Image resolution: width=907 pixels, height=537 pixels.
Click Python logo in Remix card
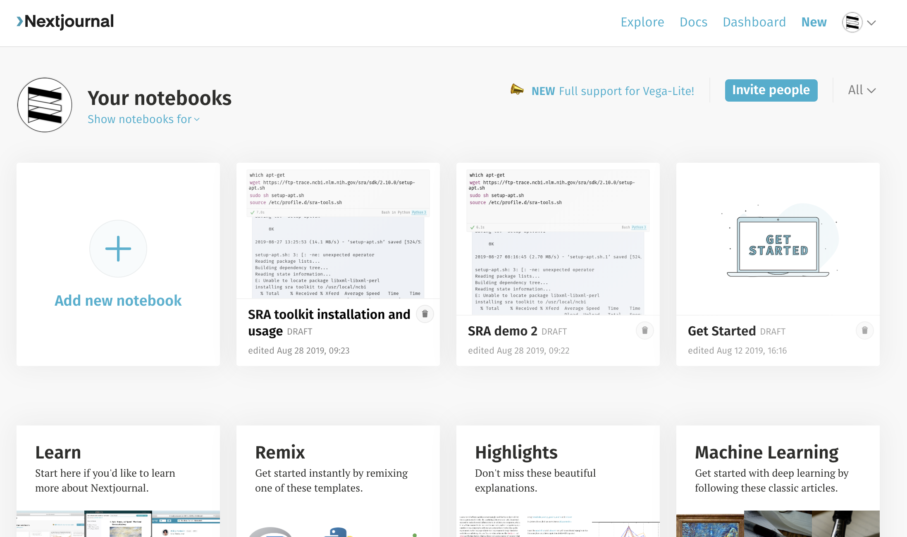pyautogui.click(x=338, y=532)
